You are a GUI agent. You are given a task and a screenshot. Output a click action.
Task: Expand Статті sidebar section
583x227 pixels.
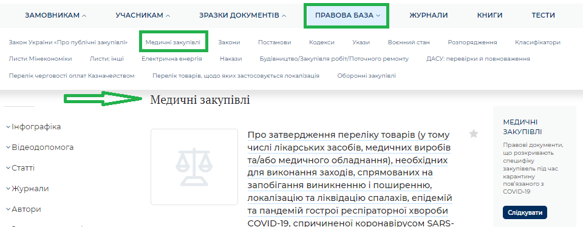[21, 168]
